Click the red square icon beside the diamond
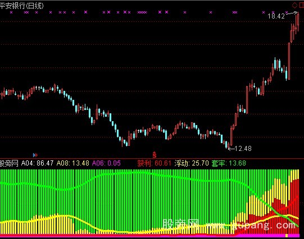This screenshot has height=239, width=304. tap(302, 5)
